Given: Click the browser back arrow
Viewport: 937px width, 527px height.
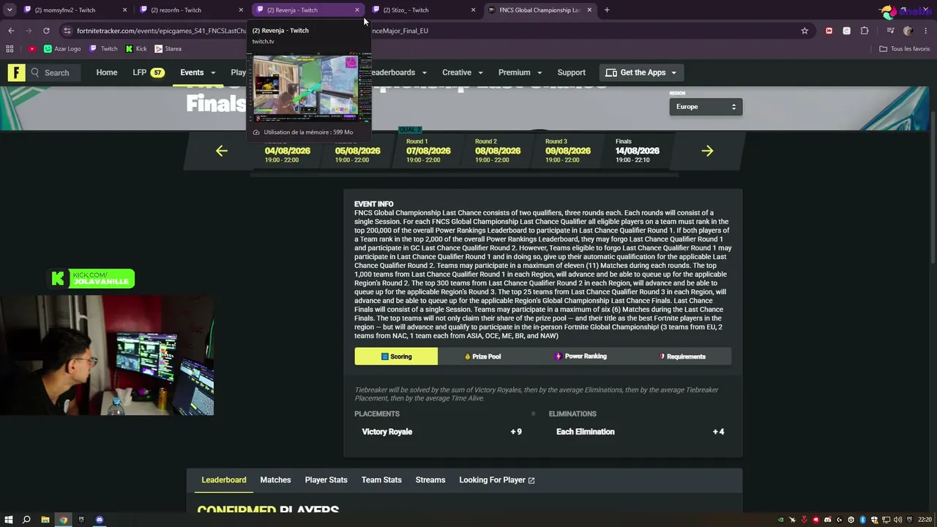Looking at the screenshot, I should (11, 31).
